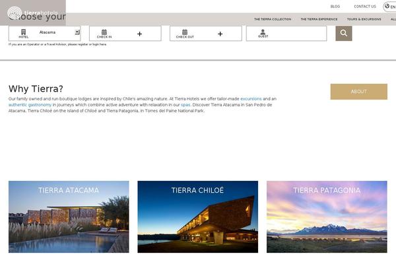Select the Atacama hotel value
396x264 pixels.
click(48, 32)
